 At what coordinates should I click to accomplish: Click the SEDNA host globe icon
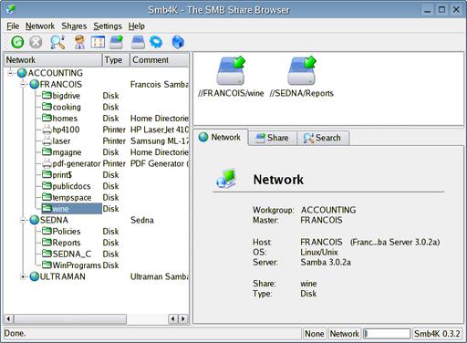tap(35, 220)
